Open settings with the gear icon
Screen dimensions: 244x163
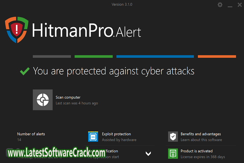tap(220, 5)
